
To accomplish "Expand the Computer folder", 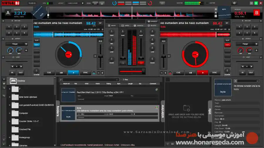I will [9, 113].
